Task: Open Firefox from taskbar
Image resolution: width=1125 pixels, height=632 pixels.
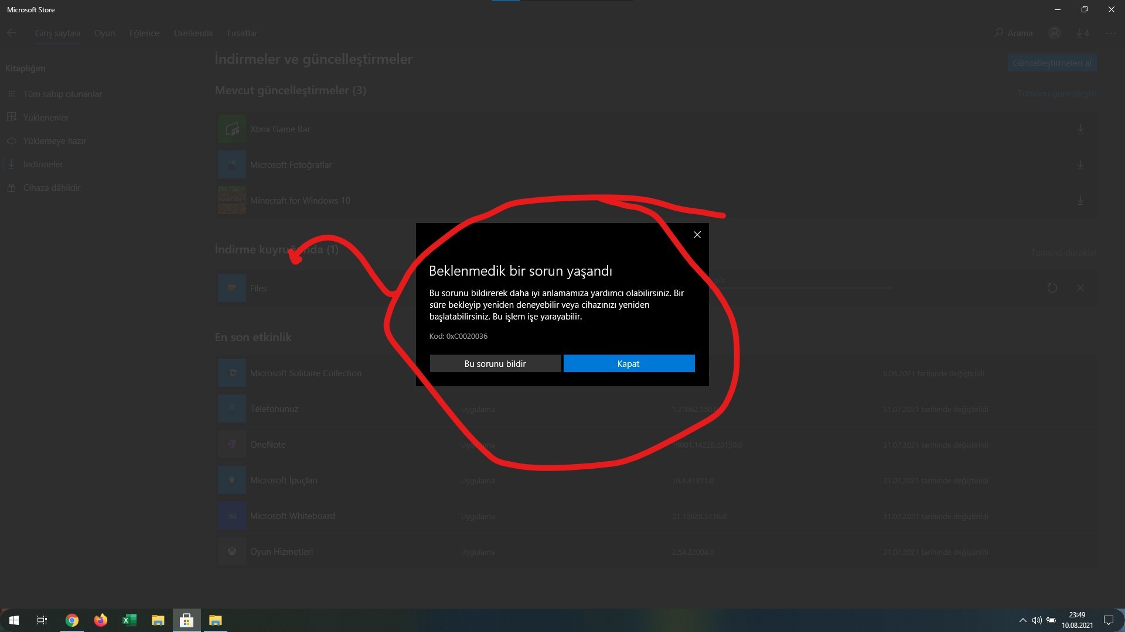Action: coord(100,620)
